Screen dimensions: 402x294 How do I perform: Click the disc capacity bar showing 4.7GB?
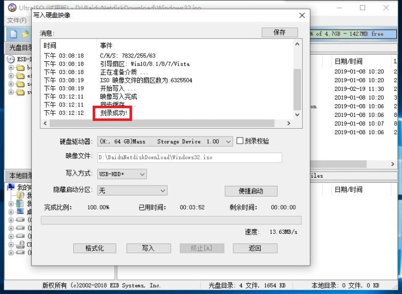(x=353, y=34)
